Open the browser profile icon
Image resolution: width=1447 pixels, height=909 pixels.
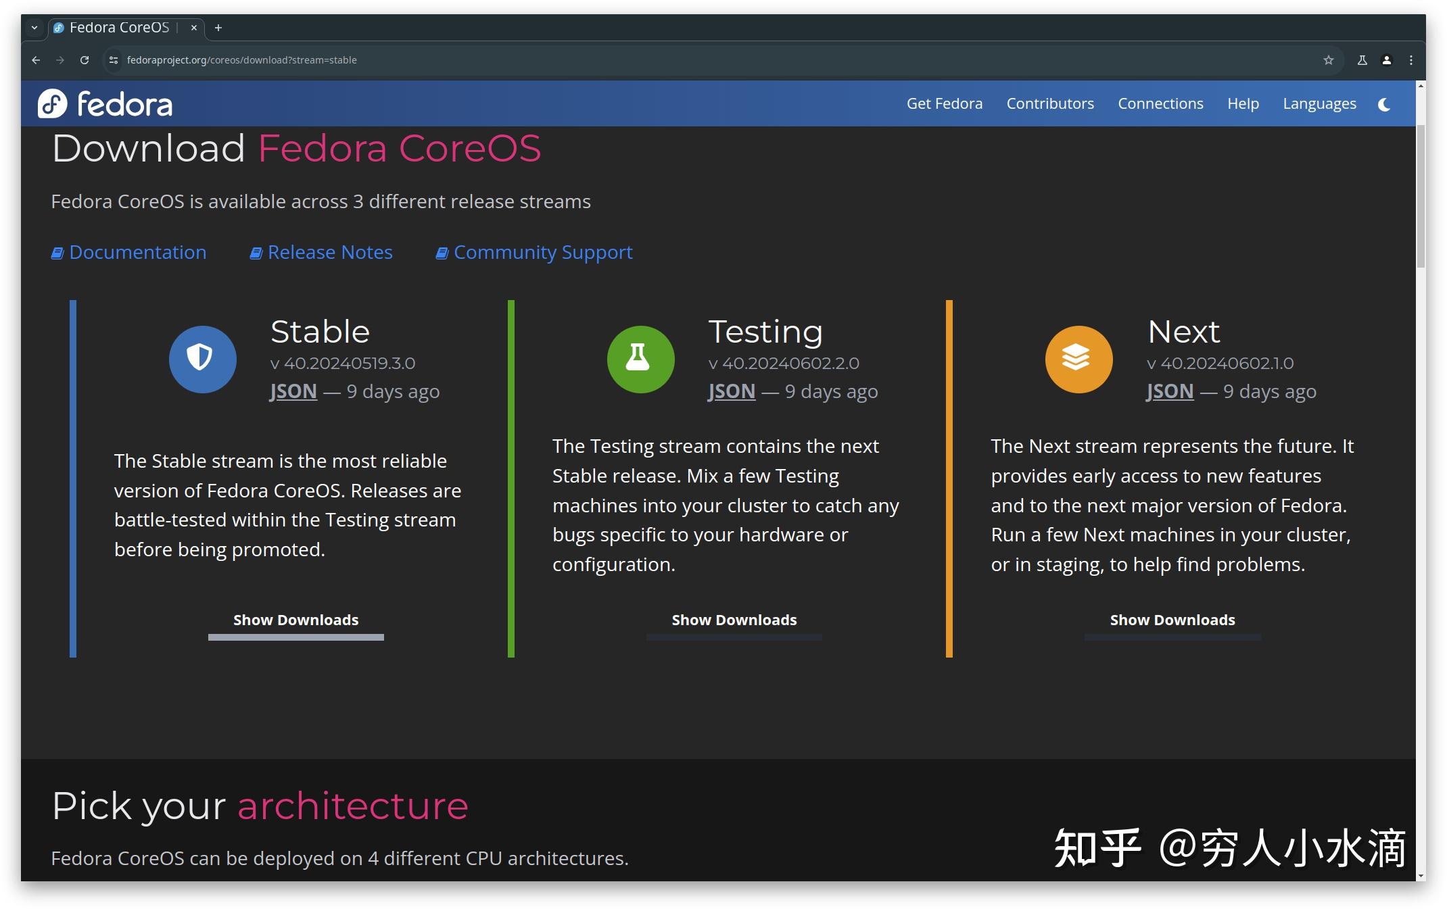pyautogui.click(x=1386, y=59)
